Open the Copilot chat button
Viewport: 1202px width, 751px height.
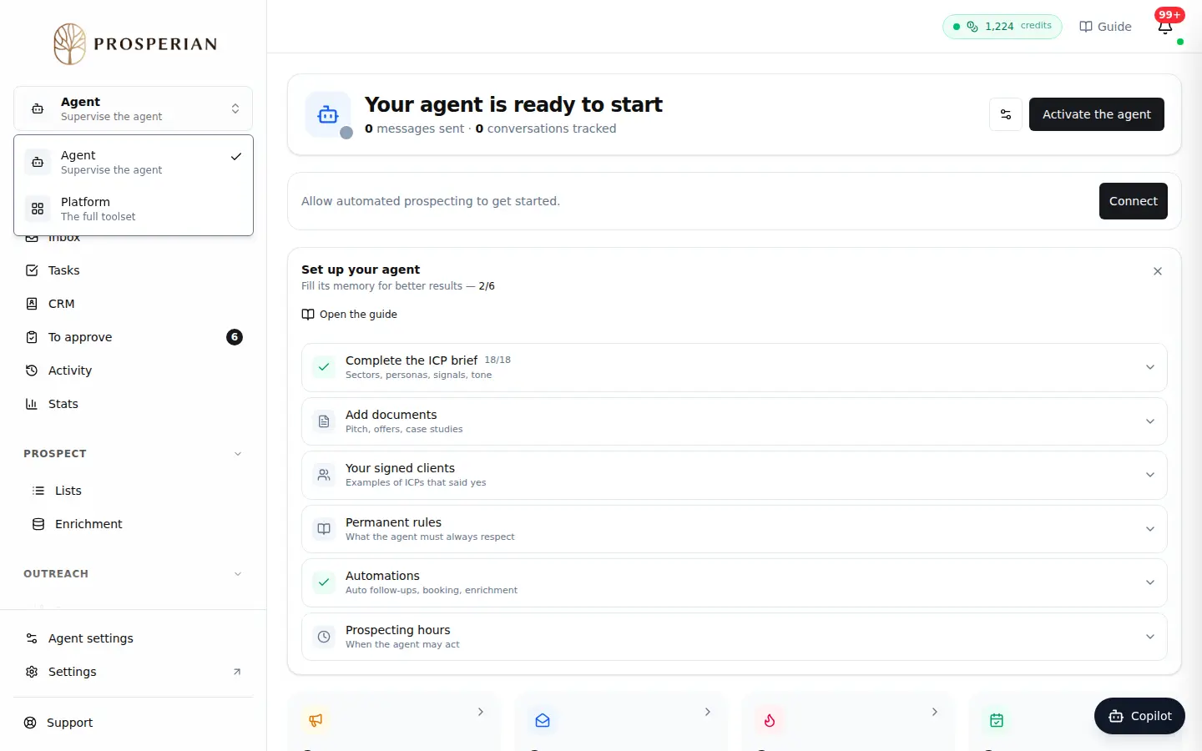point(1139,716)
